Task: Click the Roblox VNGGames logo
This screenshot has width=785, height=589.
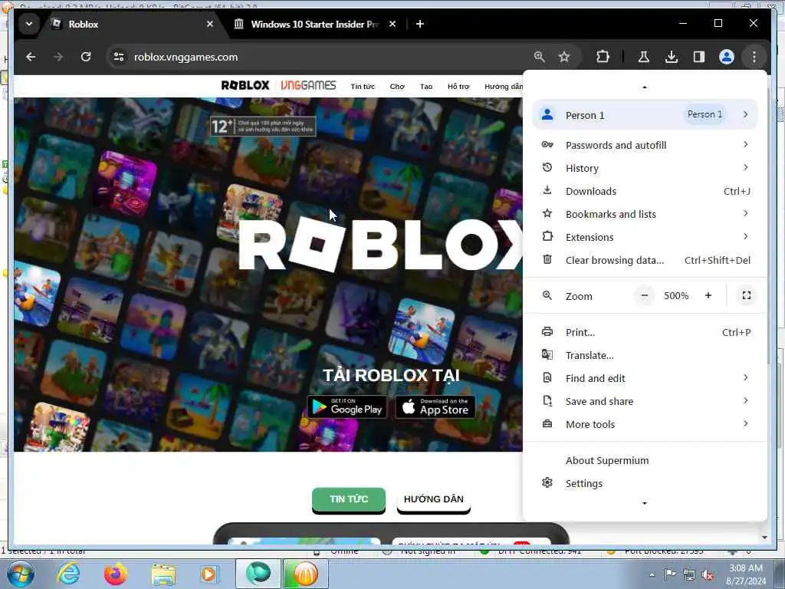Action: click(x=278, y=86)
